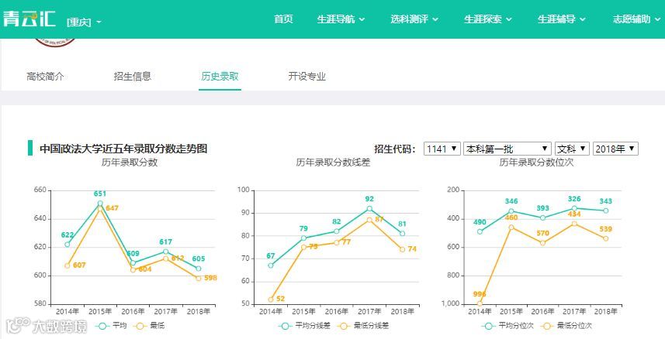Expand the 生涯导航 menu
This screenshot has width=665, height=339.
pos(341,19)
